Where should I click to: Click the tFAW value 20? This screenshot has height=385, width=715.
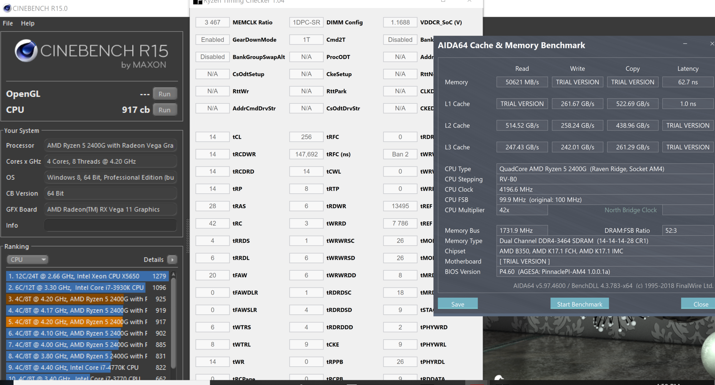click(212, 275)
